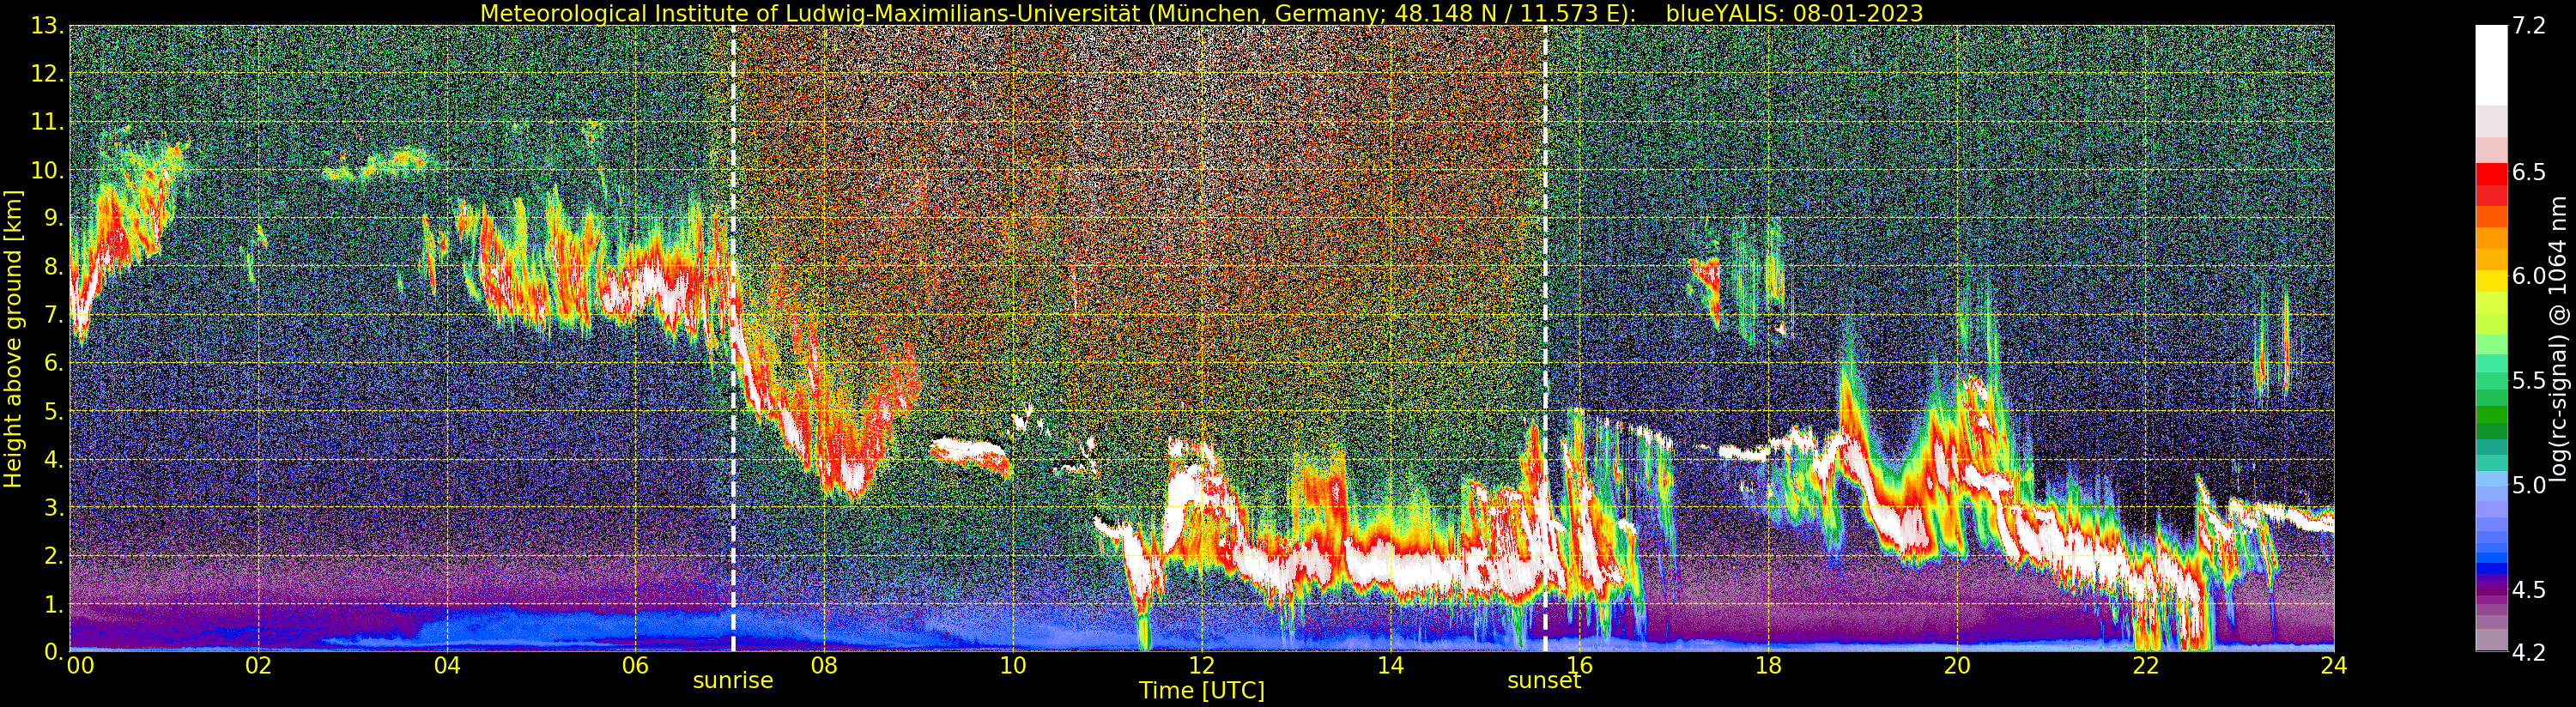Click the '7.' height tick label
Screen dimensions: 2576x707
click(54, 316)
